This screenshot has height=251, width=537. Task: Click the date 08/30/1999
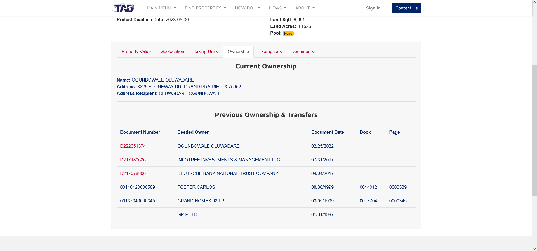[x=322, y=187]
